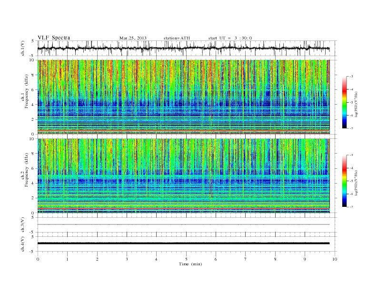Click the "1" tick on the time axis
This screenshot has height=291, width=377.
pyautogui.click(x=68, y=259)
